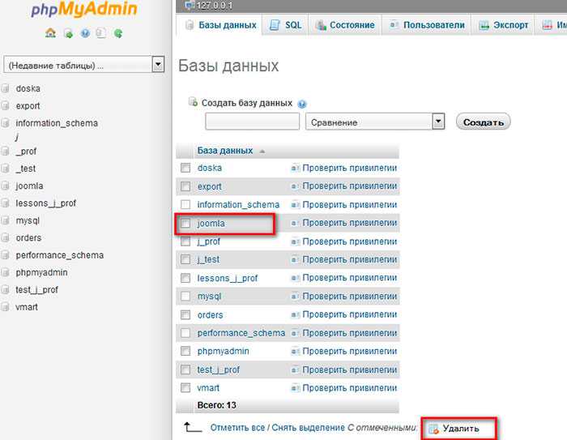Click the privileges icon in the vmart row
The width and height of the screenshot is (567, 440).
coord(296,388)
